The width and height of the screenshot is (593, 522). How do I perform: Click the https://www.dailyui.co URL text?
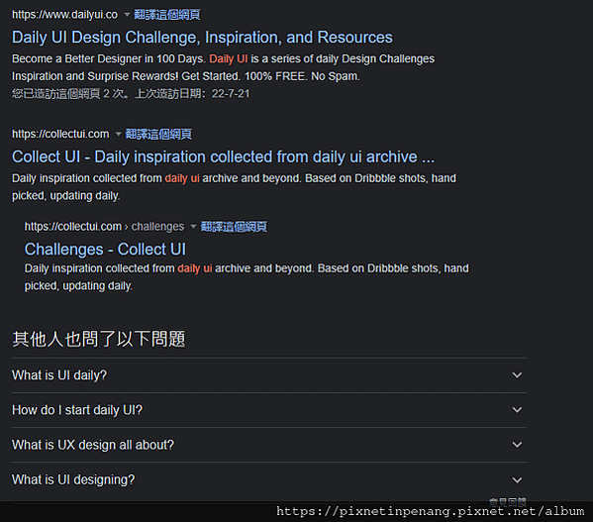click(64, 15)
